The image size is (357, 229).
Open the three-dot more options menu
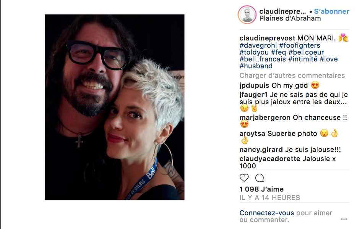(344, 219)
